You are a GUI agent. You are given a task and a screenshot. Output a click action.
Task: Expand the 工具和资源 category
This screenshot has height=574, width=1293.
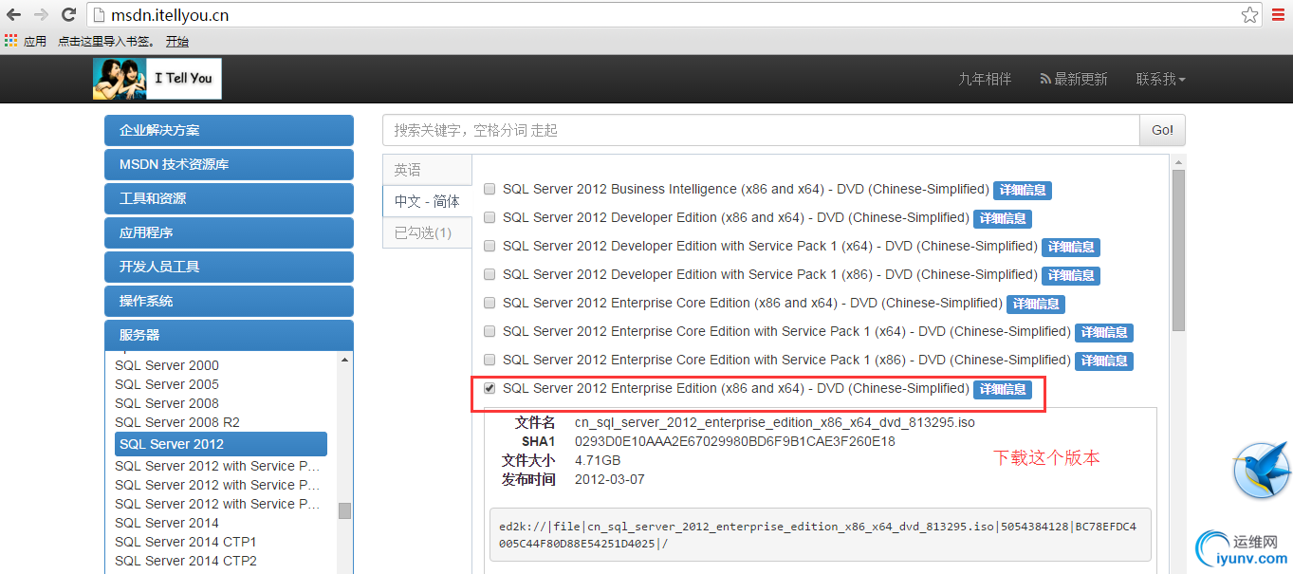(x=229, y=198)
